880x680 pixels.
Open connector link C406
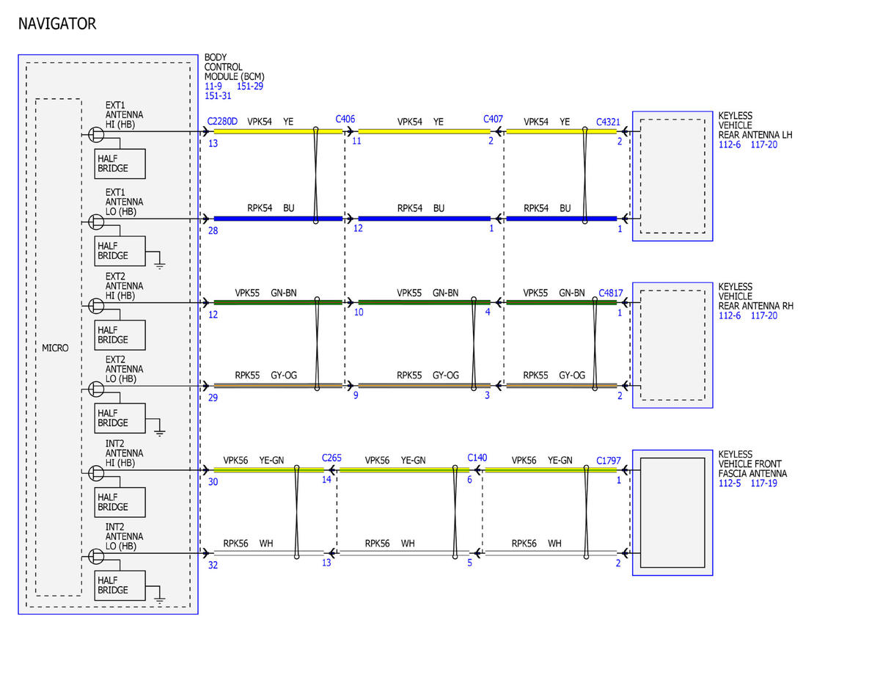(345, 118)
